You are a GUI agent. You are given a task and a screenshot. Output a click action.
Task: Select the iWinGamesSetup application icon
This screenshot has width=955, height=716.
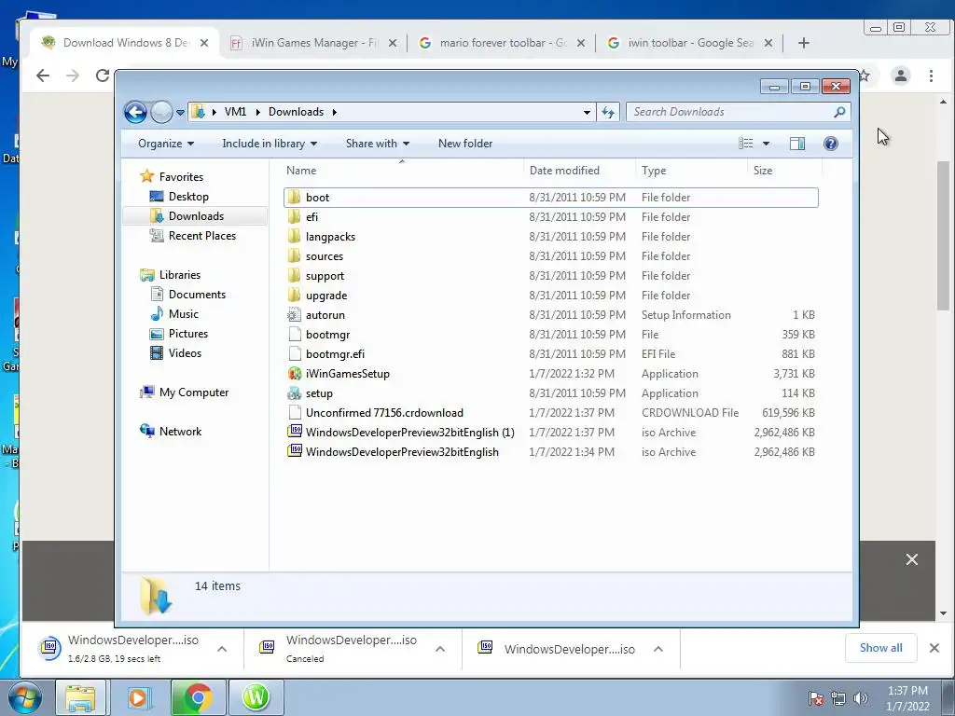295,374
